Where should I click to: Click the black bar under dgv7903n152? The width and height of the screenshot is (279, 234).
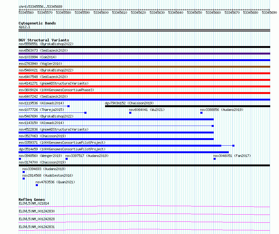(x=187, y=106)
